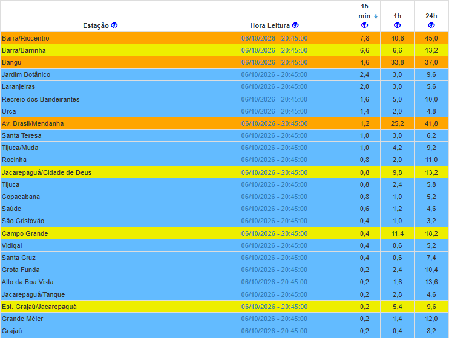Click Campo Grande reading time cell
This screenshot has height=338, width=449.
[274, 233]
